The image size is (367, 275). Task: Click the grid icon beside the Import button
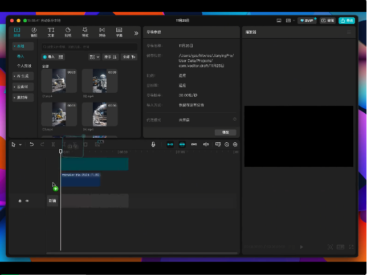pos(60,57)
